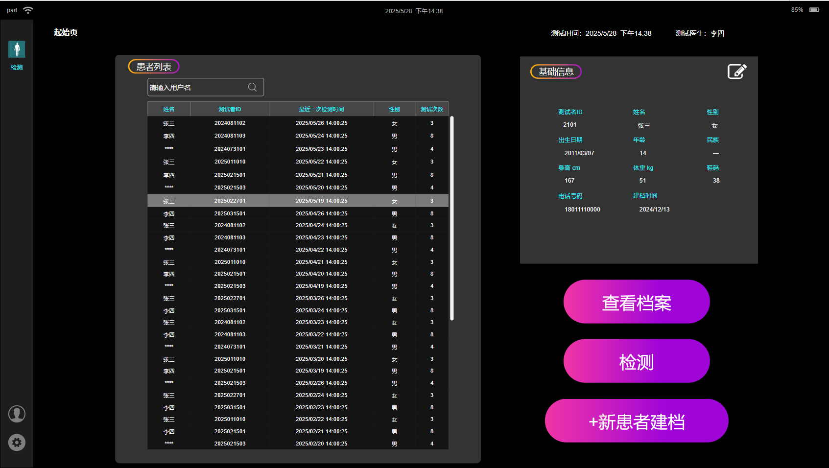
Task: Click the battery indicator icon
Action: [814, 10]
